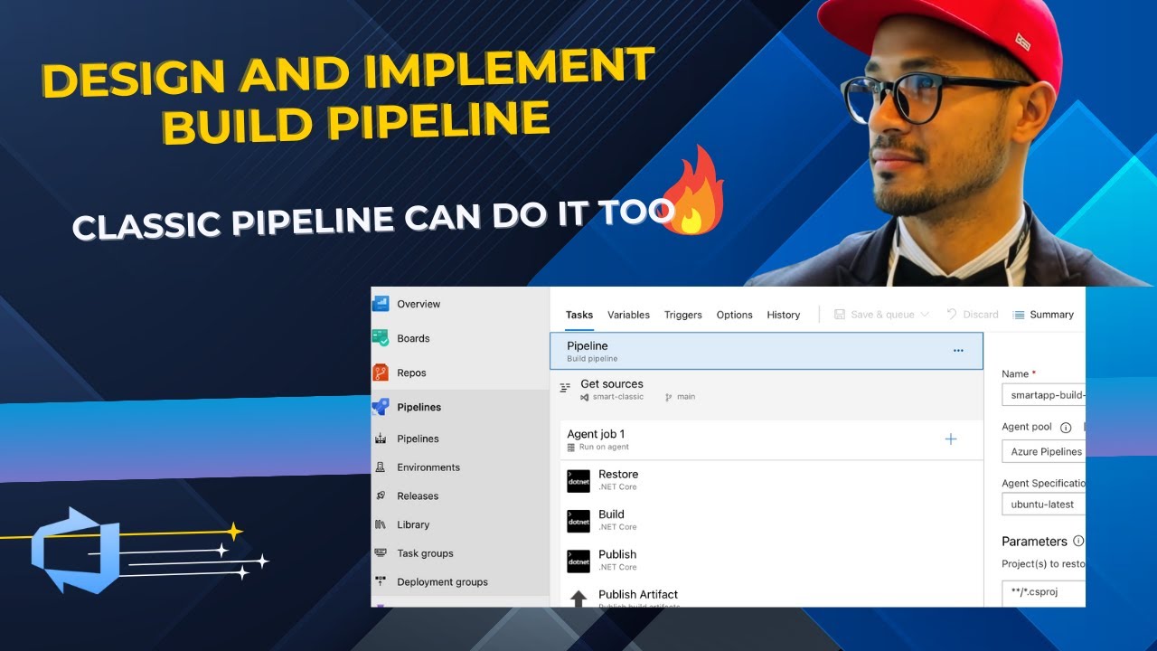Open the ubuntu-latest agent specification dropdown
This screenshot has height=651, width=1157.
tap(1043, 504)
